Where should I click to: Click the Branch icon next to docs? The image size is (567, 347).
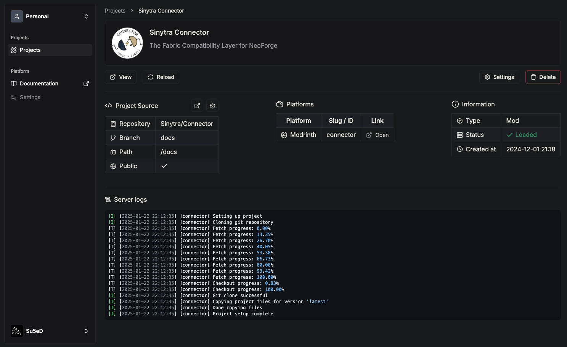click(x=113, y=138)
